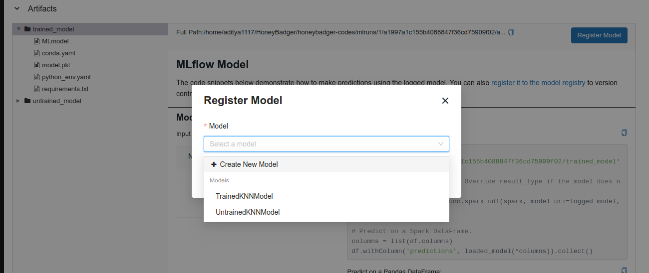The image size is (649, 273).
Task: Click the conda.yaml file icon
Action: 36,53
